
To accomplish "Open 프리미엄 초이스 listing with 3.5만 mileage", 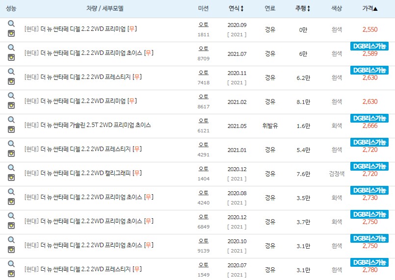I will [x=89, y=197].
